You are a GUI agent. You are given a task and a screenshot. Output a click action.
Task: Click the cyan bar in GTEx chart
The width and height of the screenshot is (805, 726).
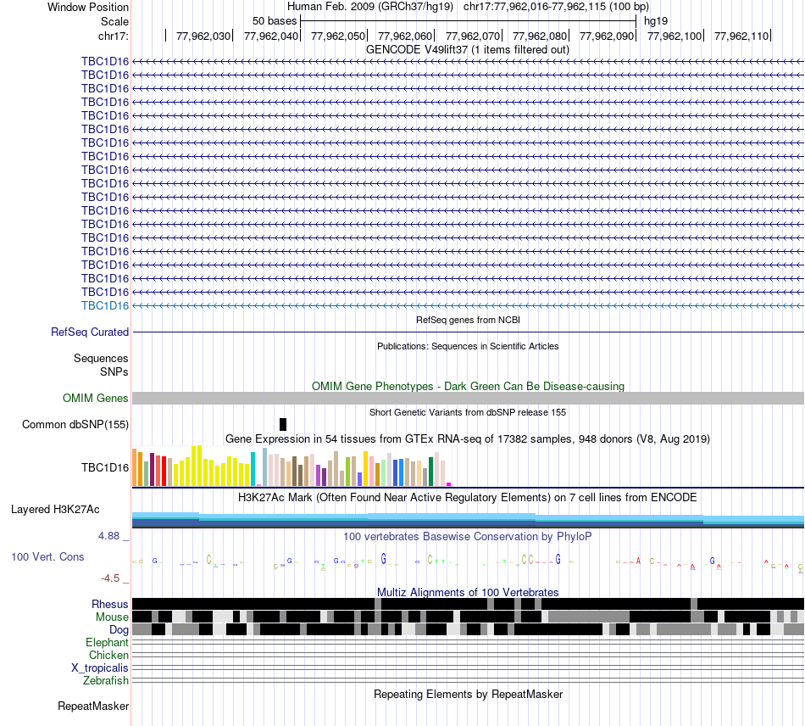(x=253, y=469)
